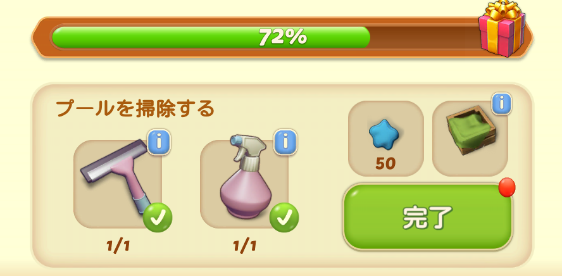
Task: Click the 72% percentage text
Action: (283, 37)
